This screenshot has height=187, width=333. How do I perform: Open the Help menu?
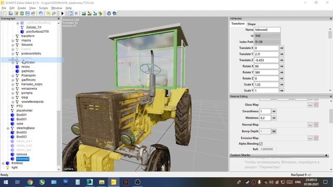69,8
